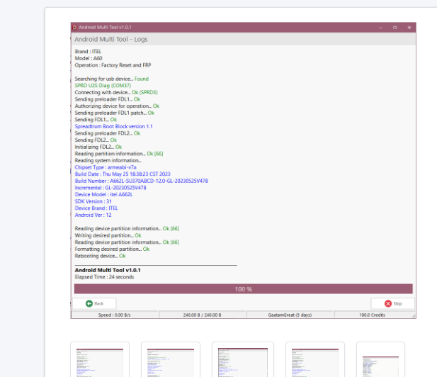437x377 pixels.
Task: Click the 'Android Multi Tool - Logs' heading
Action: point(111,39)
